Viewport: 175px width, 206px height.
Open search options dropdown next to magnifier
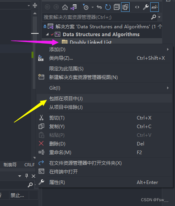point(159,17)
